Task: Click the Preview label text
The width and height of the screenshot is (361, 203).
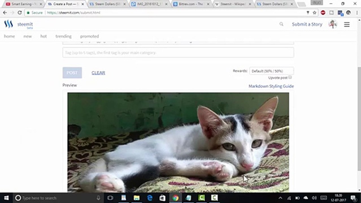Action: point(70,85)
